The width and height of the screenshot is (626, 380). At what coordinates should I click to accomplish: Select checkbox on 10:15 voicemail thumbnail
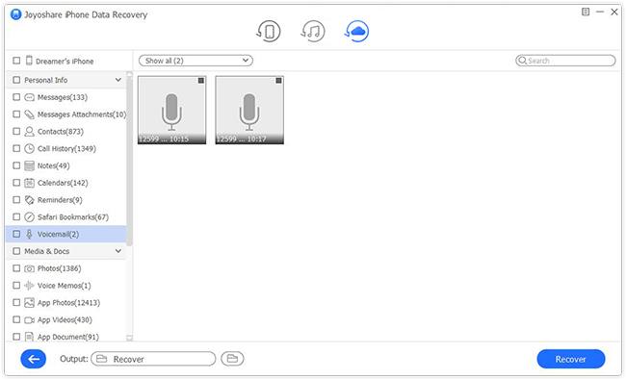[x=201, y=81]
